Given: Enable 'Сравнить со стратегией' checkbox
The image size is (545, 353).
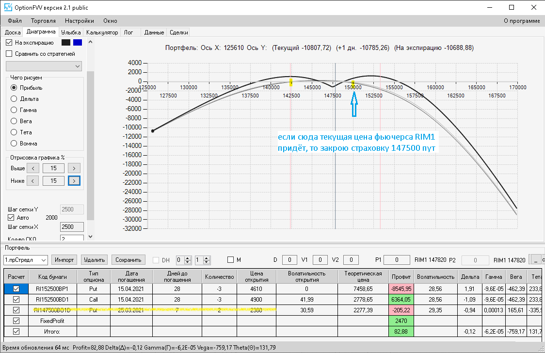Looking at the screenshot, I should click(9, 54).
